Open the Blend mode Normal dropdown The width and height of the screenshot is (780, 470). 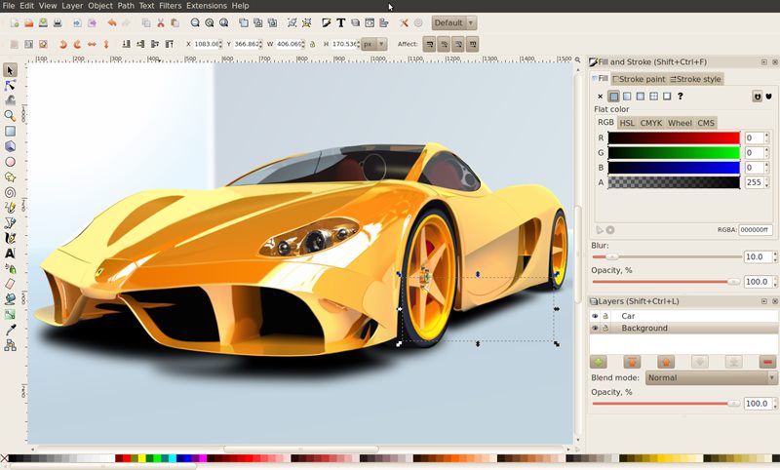click(x=712, y=378)
